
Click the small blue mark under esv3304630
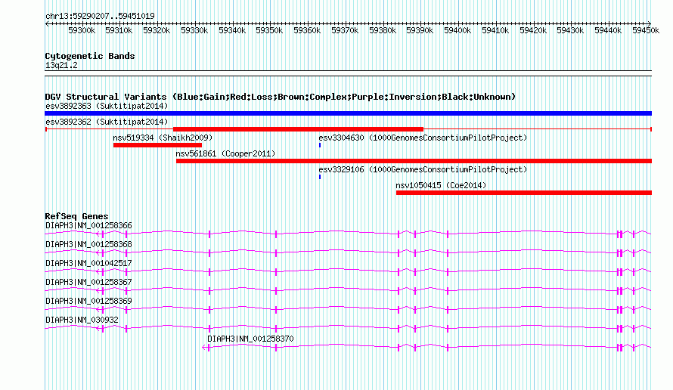(x=320, y=145)
